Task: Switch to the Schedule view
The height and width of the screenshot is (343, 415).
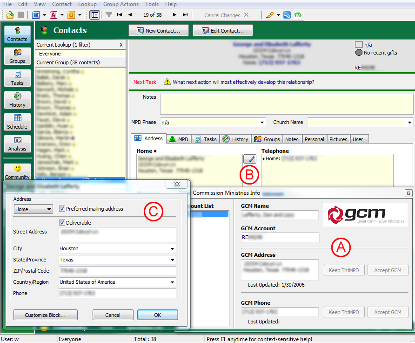Action: pyautogui.click(x=17, y=122)
